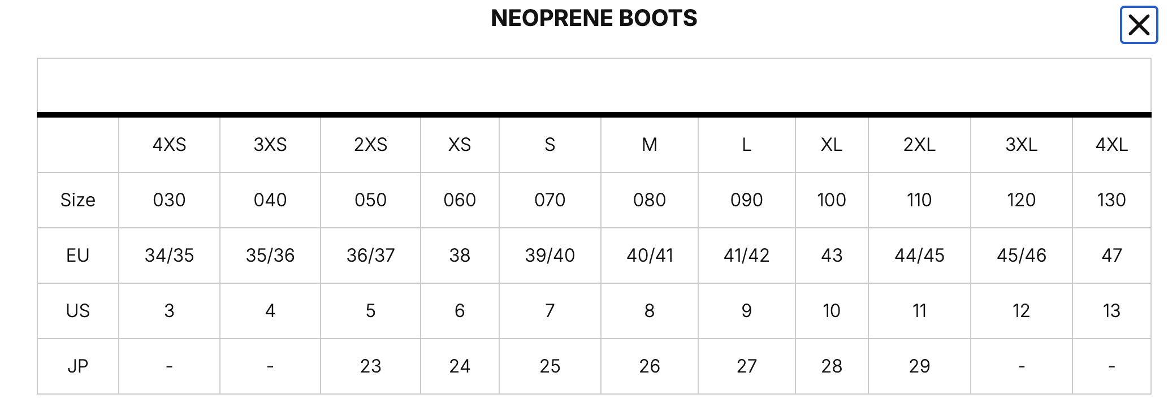
Task: Click the Size row label
Action: tap(78, 200)
